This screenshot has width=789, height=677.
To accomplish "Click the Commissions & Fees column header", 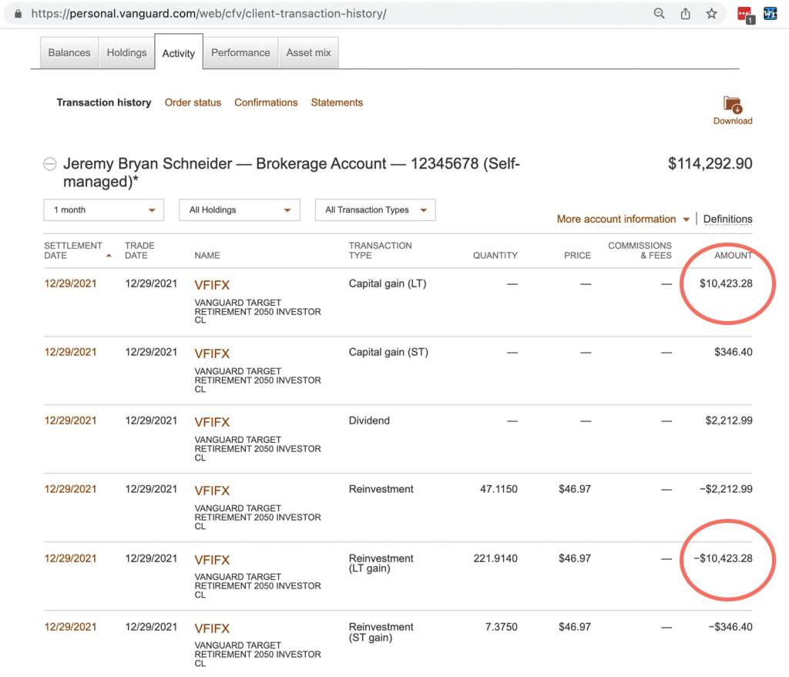I will pos(640,250).
